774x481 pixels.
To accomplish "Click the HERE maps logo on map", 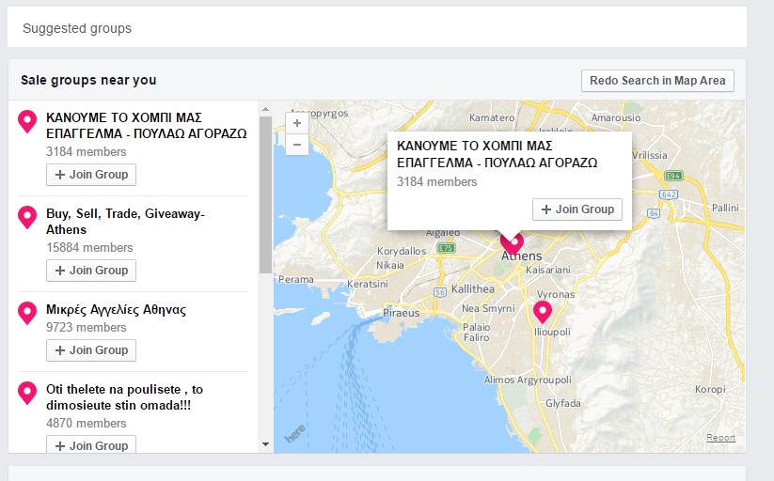I will click(x=295, y=433).
